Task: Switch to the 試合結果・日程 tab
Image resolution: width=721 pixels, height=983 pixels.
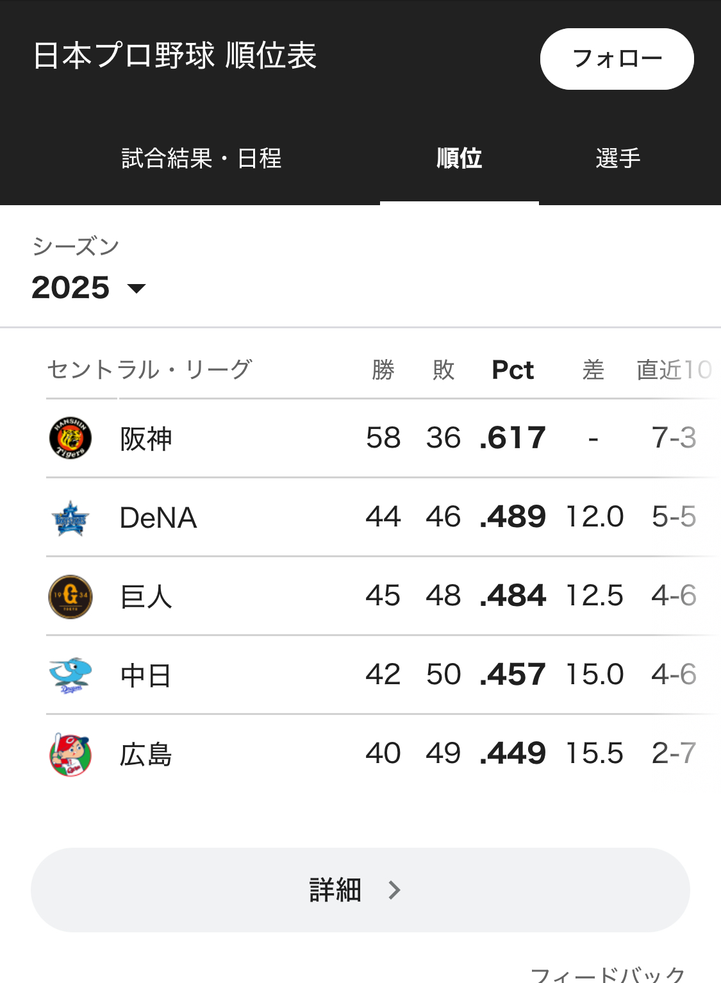Action: pos(202,158)
